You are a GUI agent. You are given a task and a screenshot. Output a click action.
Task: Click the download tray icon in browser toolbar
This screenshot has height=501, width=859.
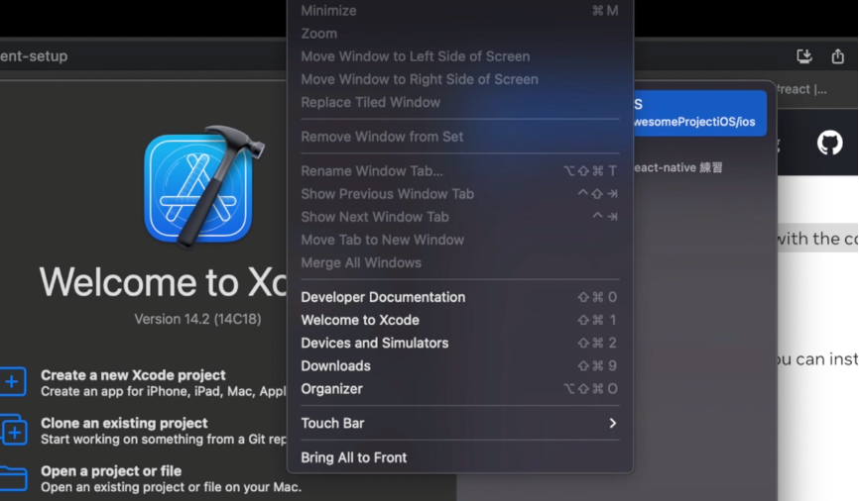tap(804, 55)
